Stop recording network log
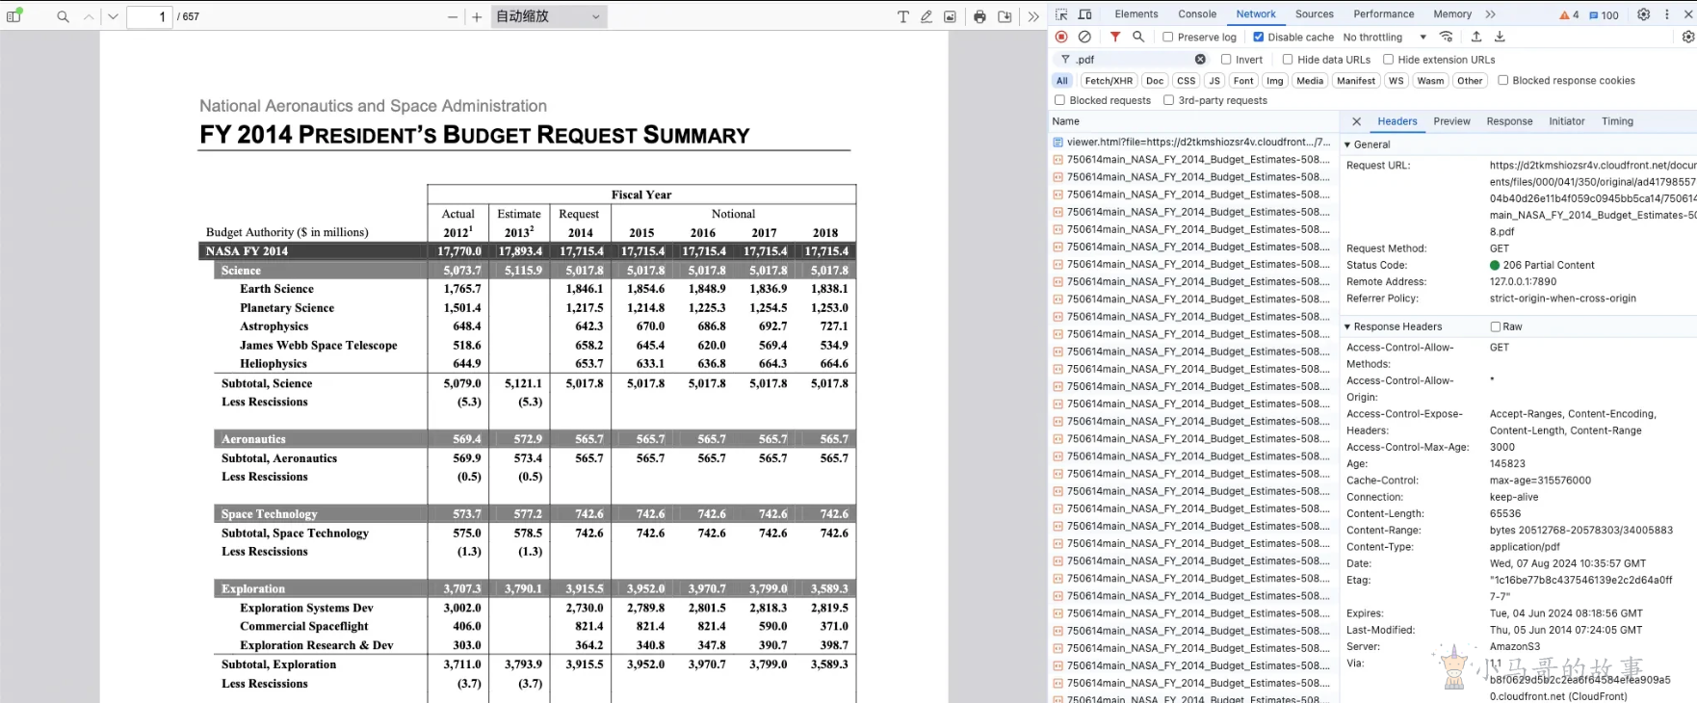 [x=1061, y=37]
